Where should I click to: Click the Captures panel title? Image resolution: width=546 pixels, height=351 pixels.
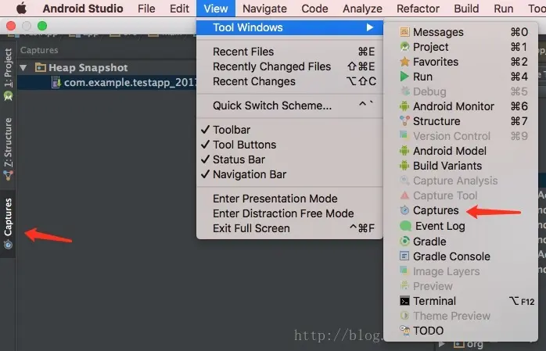click(39, 50)
